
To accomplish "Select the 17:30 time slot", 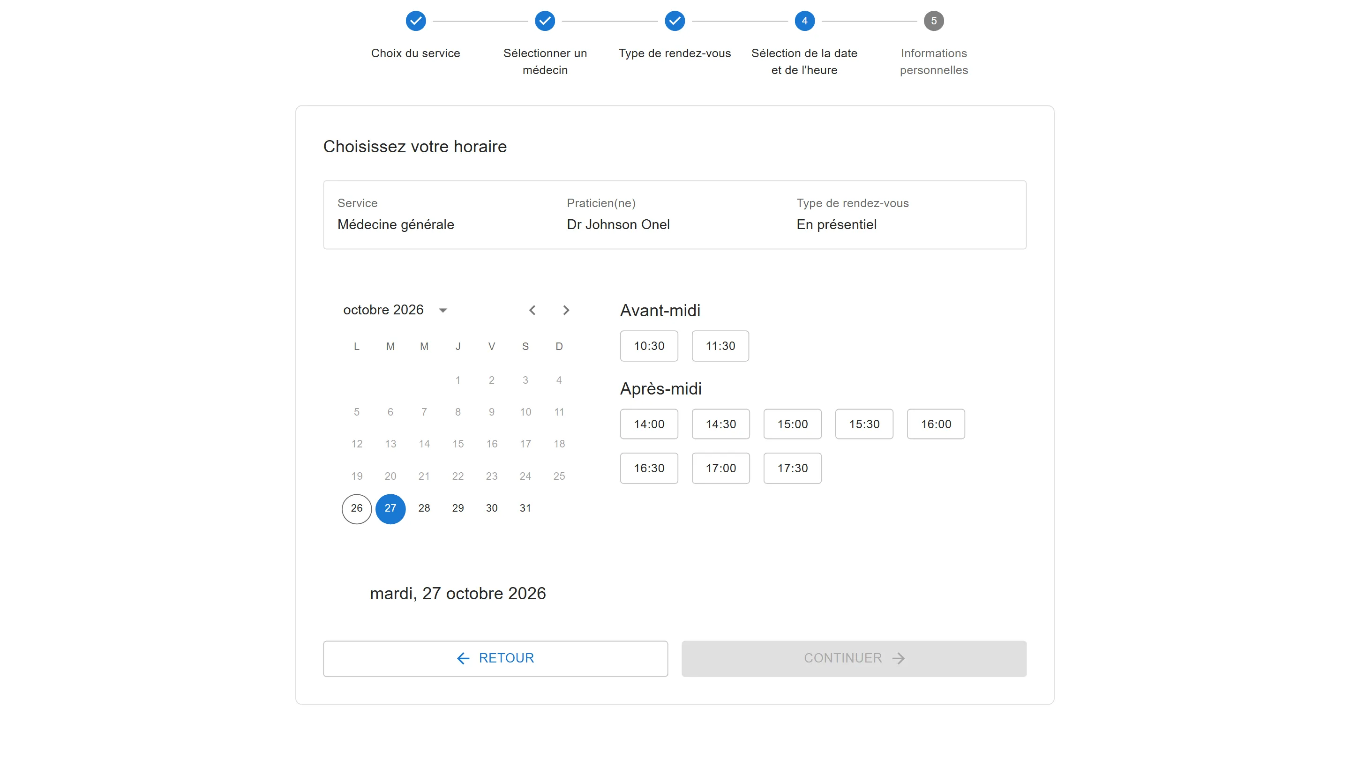I will (x=792, y=468).
